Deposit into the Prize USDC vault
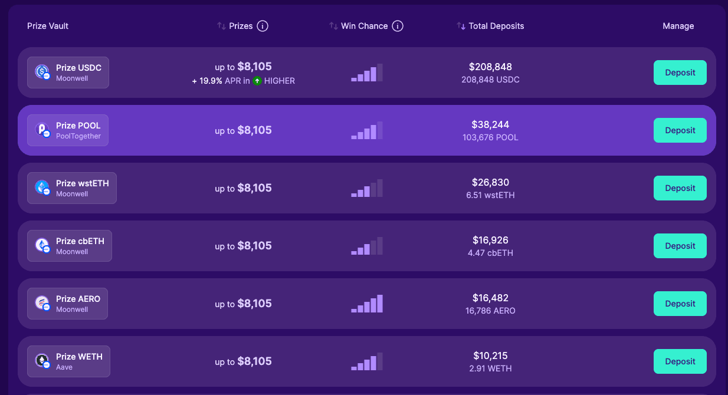Screen dimensions: 728x395 point(680,73)
